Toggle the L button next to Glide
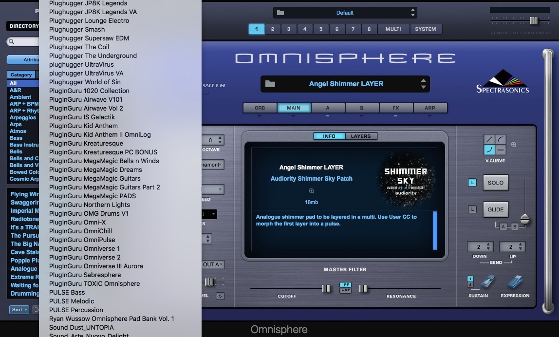The image size is (559, 337). coord(472,209)
